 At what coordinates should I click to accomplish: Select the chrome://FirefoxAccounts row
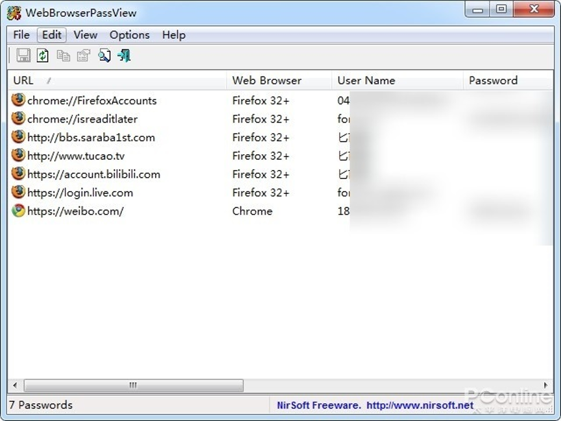[x=281, y=101]
